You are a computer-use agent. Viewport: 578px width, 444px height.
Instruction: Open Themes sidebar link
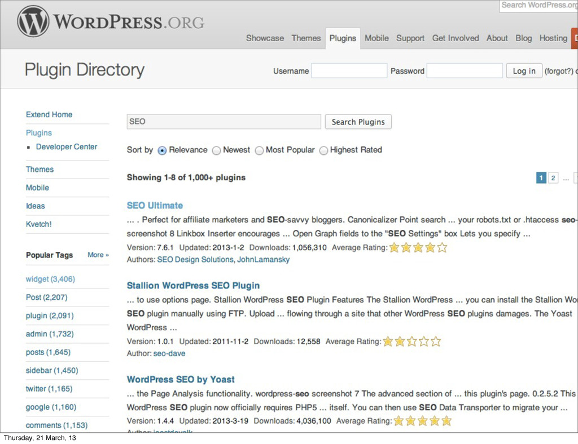coord(40,169)
